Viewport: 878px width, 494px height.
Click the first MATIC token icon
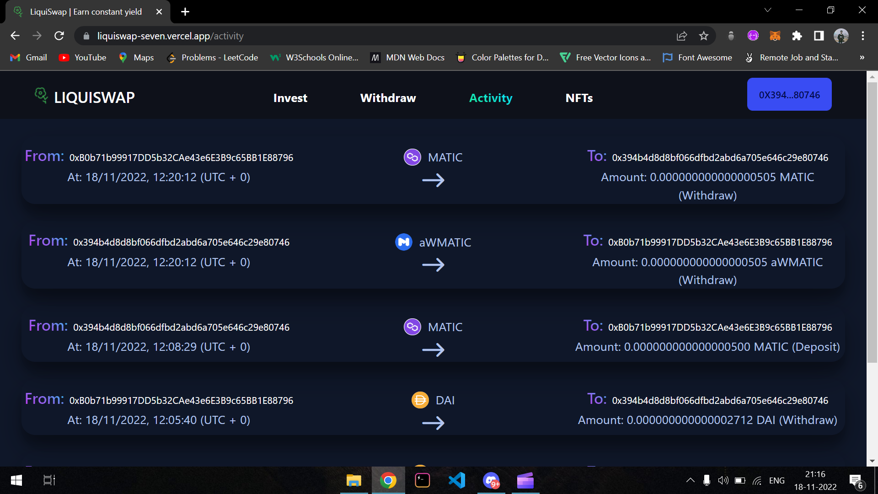[x=412, y=157]
